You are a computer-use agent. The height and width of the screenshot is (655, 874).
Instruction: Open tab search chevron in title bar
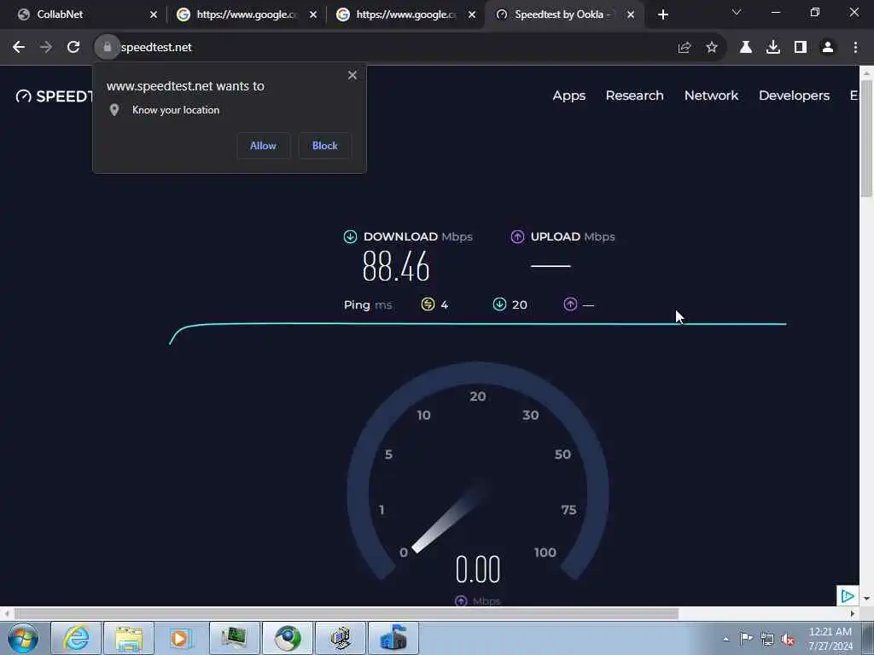pos(737,12)
